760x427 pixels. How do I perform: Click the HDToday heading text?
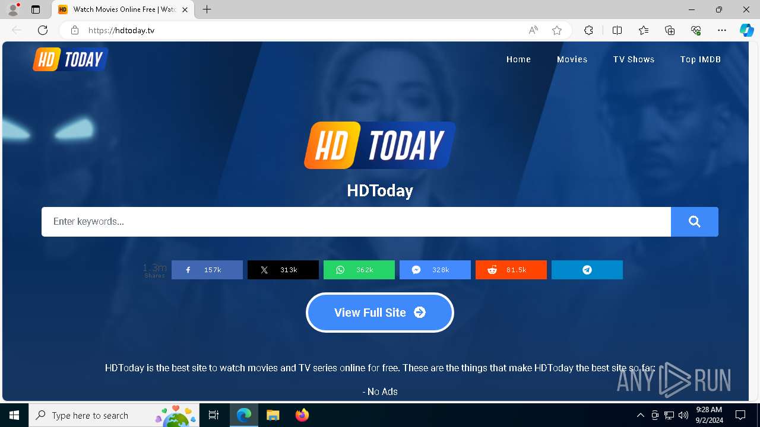(380, 191)
